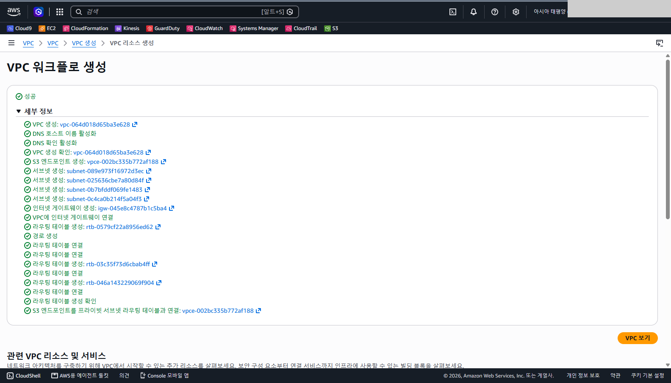Open 쿠키 기본 설정 in the footer

tap(647, 376)
